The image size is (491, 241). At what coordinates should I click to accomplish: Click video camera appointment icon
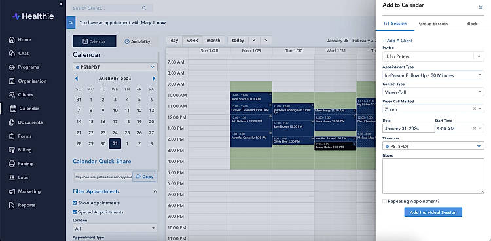coord(71,22)
